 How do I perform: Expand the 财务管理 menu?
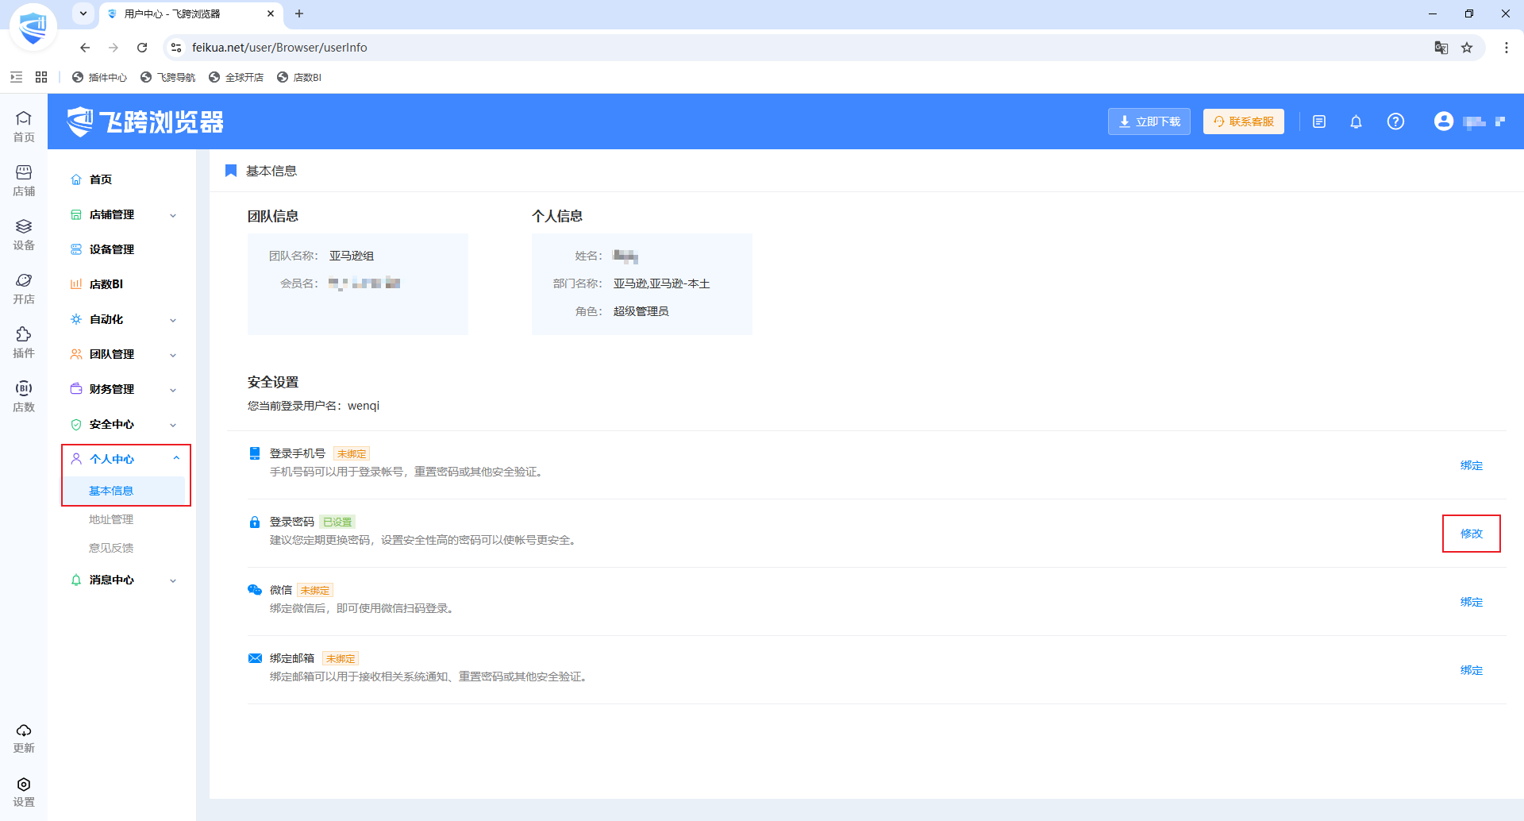[x=124, y=389]
